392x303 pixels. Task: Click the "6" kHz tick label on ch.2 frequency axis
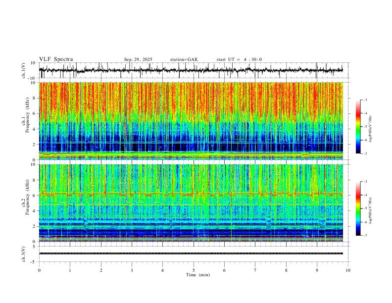point(35,196)
